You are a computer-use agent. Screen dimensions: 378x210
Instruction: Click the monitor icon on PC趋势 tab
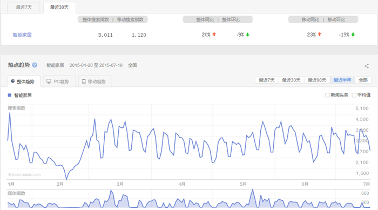pos(49,82)
